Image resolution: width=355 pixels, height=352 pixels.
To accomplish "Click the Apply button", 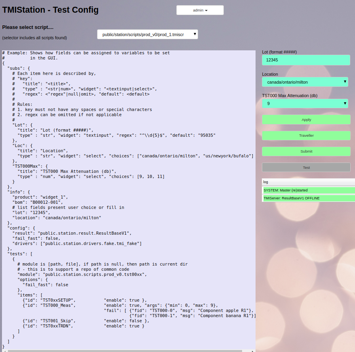I will (x=306, y=120).
